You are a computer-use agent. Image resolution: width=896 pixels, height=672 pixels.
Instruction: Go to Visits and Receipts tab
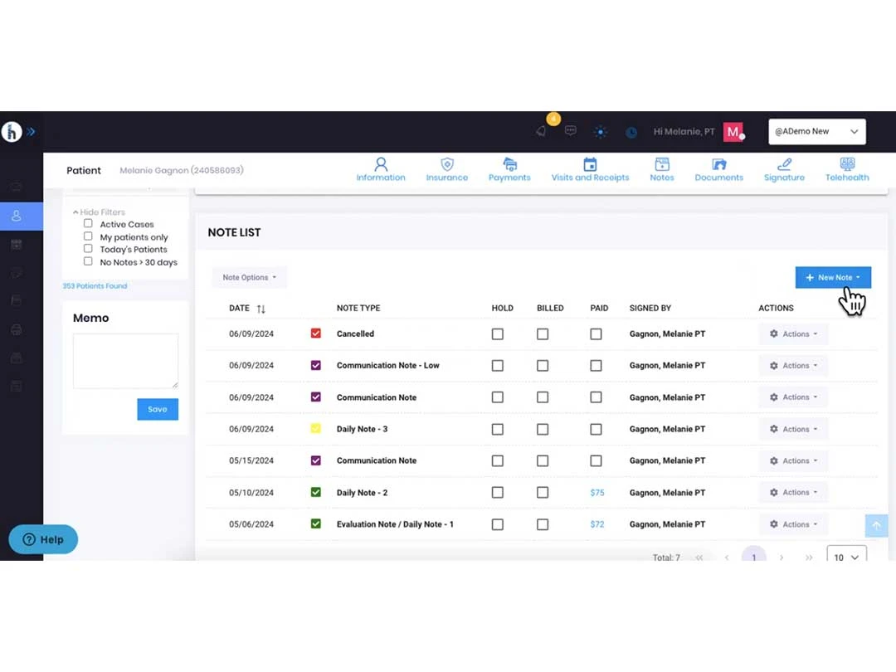tap(590, 170)
